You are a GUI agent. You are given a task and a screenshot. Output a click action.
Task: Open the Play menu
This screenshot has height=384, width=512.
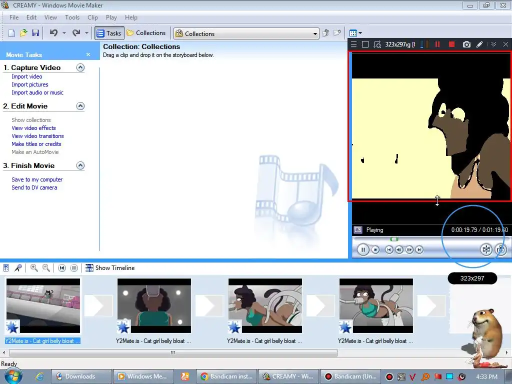click(x=111, y=17)
